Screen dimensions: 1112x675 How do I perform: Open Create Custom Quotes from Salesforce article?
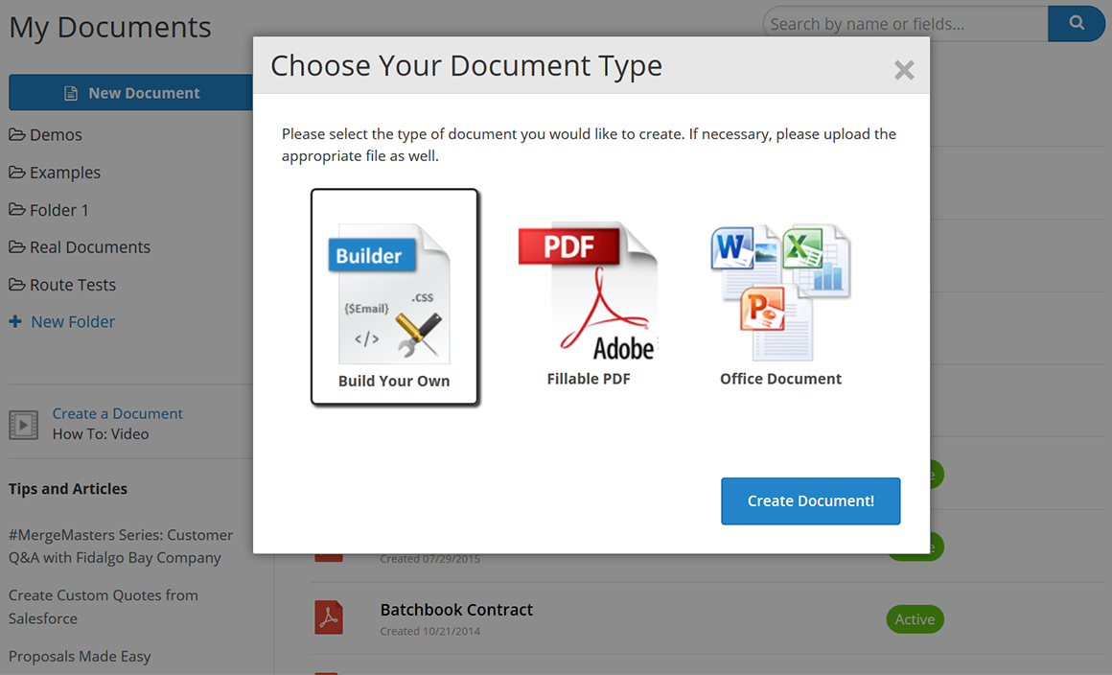click(x=103, y=607)
